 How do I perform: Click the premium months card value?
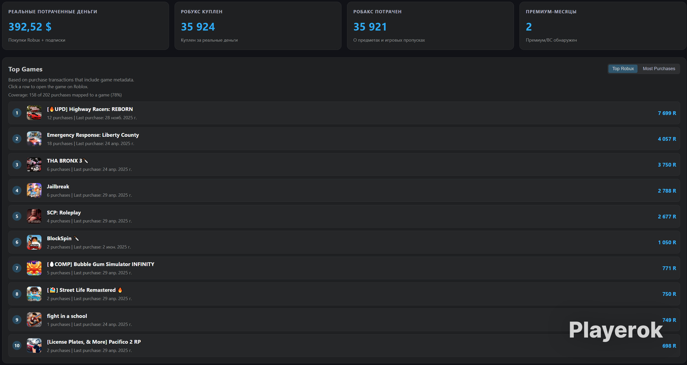[529, 27]
